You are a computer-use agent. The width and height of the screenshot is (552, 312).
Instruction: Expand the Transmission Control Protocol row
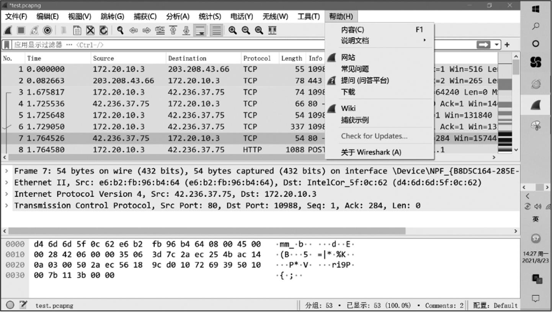pos(7,206)
